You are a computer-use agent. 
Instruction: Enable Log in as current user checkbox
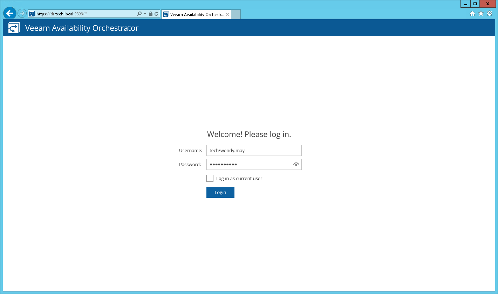coord(210,178)
